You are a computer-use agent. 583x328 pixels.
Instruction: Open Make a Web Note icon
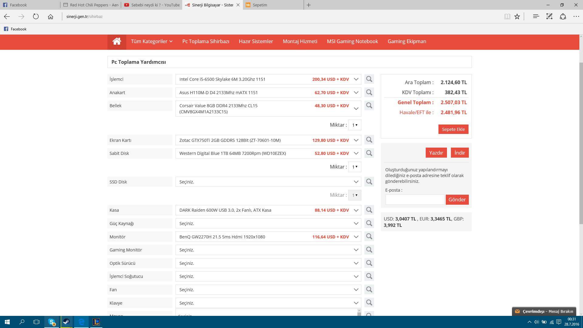pyautogui.click(x=549, y=17)
